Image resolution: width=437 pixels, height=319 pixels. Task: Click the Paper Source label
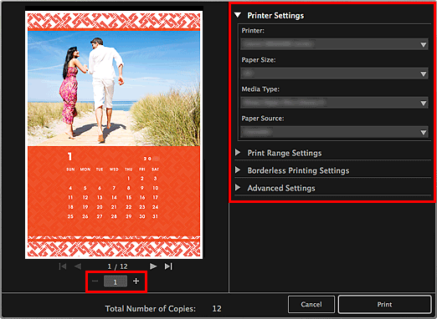[x=263, y=119]
